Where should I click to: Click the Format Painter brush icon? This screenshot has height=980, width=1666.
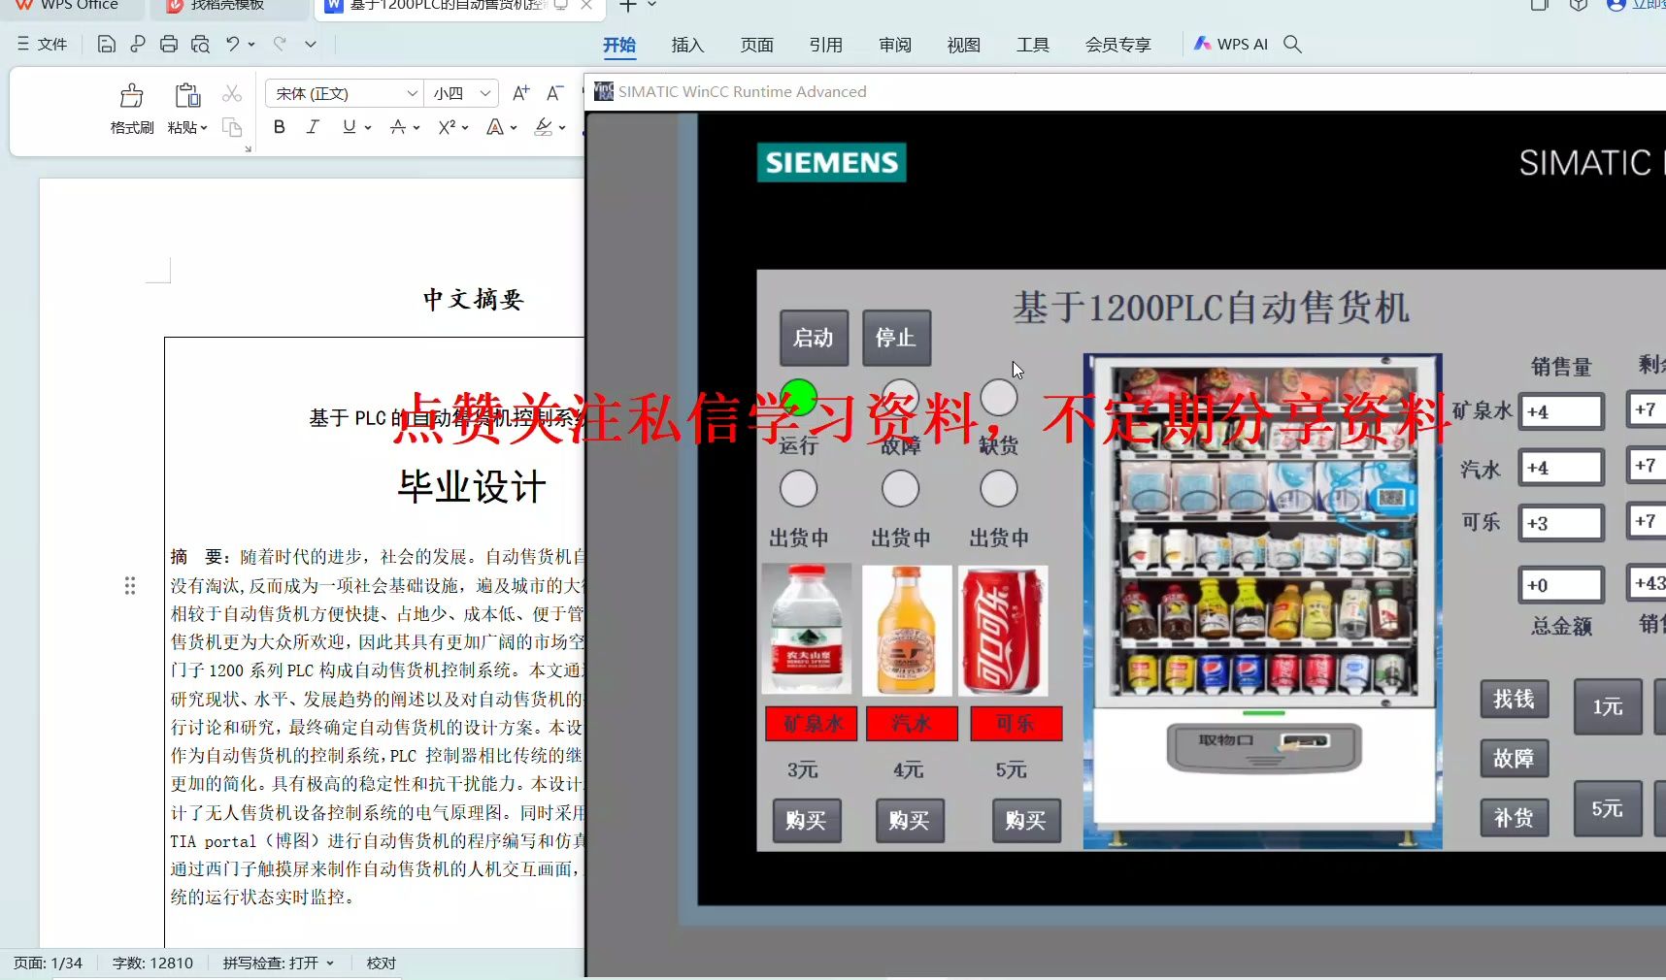132,95
